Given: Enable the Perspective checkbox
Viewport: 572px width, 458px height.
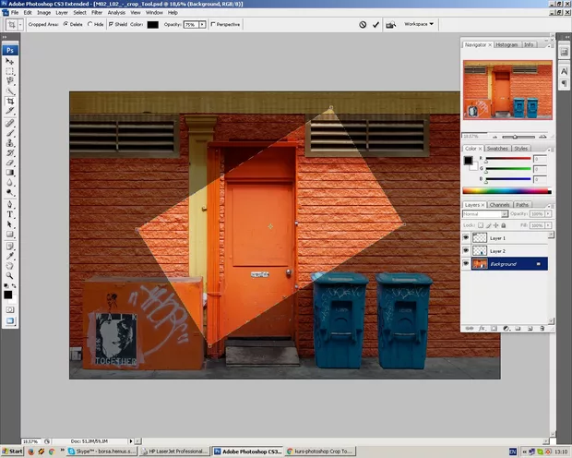Looking at the screenshot, I should click(x=214, y=24).
